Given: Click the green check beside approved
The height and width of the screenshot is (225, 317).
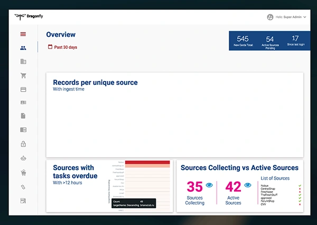Looking at the screenshot, I should (300, 198).
